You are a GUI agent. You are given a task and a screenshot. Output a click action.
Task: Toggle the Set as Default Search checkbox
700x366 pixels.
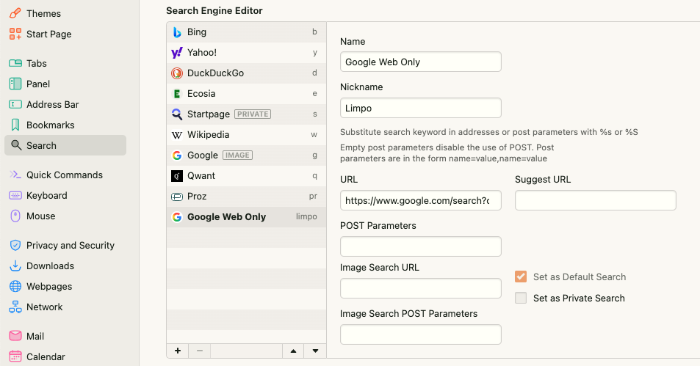pyautogui.click(x=521, y=277)
